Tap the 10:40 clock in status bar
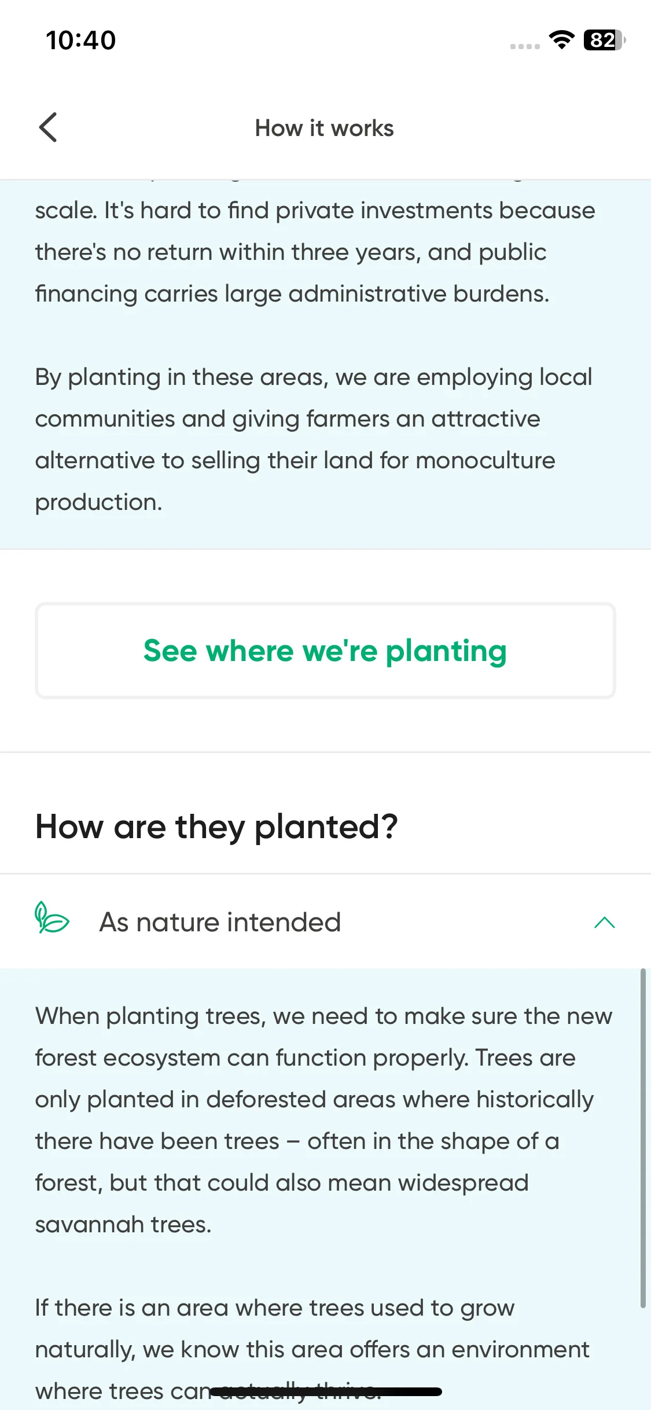Viewport: 651px width, 1410px height. point(81,41)
